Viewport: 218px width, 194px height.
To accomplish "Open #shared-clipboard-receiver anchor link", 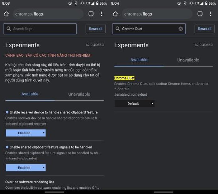I will click(x=26, y=124).
